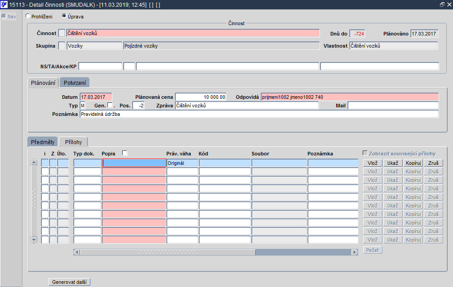Click the application logo icon in the title bar
The height and width of the screenshot is (287, 453).
pos(4,4)
